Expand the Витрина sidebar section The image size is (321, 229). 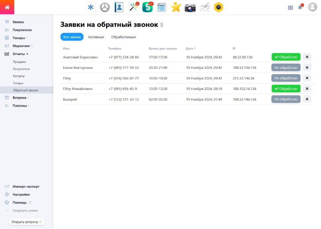[21, 98]
